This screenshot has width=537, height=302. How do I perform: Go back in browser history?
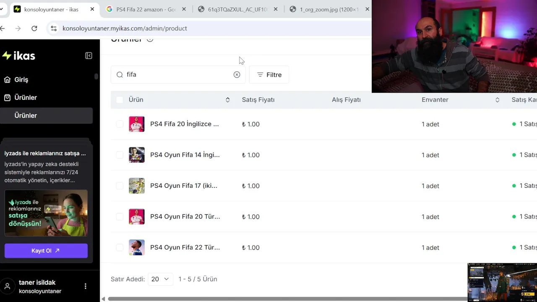pos(3,28)
